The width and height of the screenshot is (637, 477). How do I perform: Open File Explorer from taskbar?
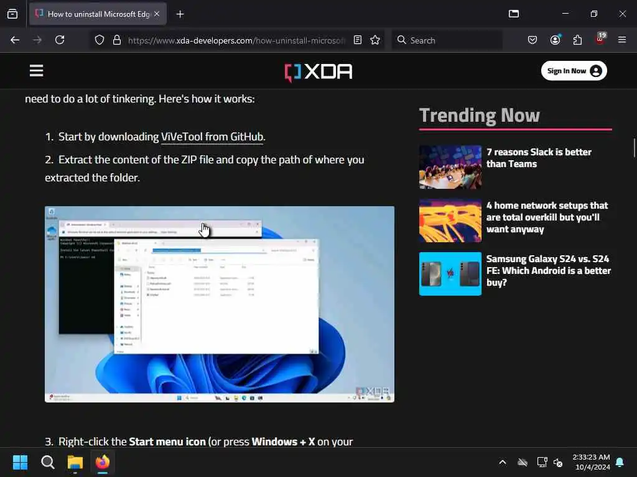point(75,462)
